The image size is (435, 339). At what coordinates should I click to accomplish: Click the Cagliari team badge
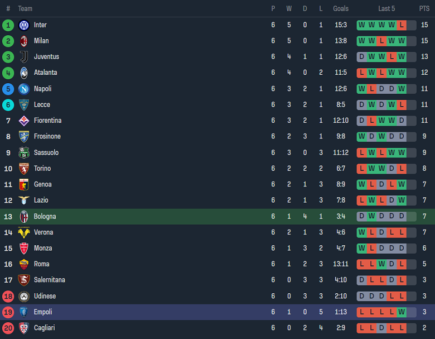click(24, 328)
